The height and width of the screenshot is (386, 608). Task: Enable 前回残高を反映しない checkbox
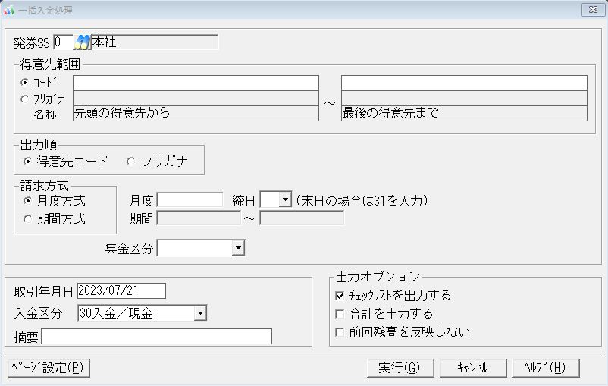pyautogui.click(x=340, y=332)
